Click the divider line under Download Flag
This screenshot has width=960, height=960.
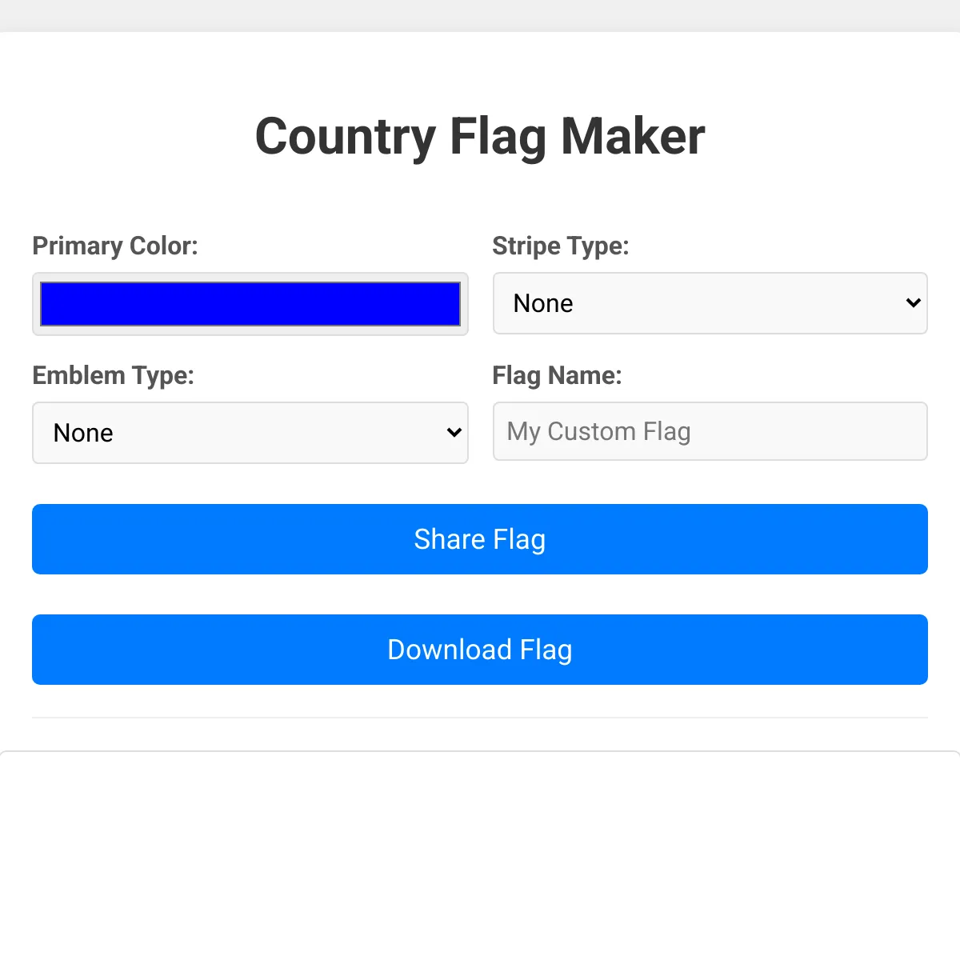tap(480, 718)
